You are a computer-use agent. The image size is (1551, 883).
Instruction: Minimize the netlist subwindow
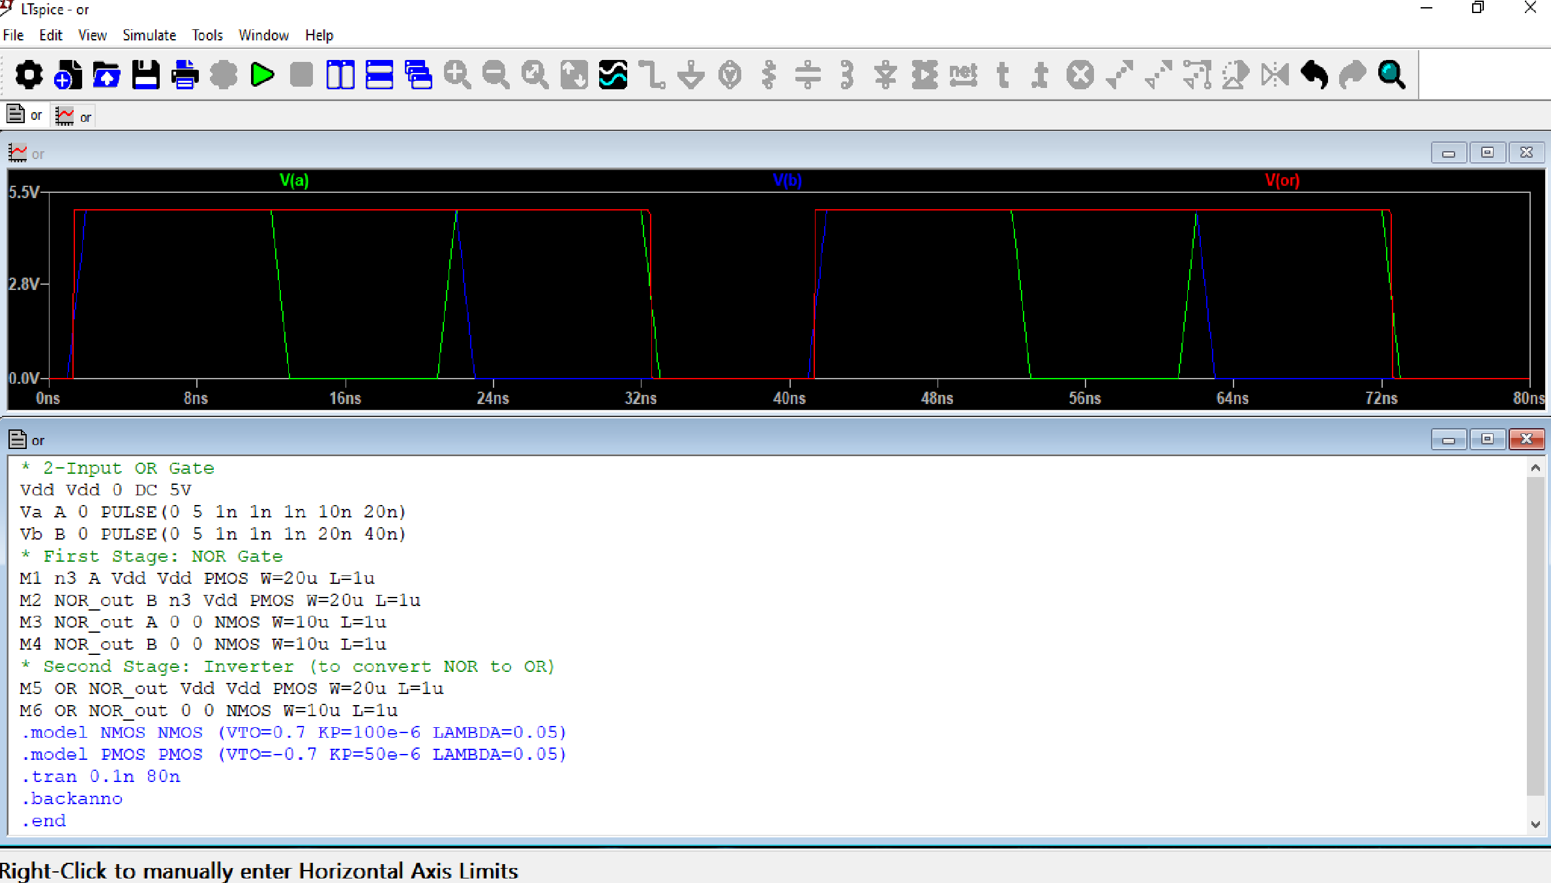click(1449, 440)
